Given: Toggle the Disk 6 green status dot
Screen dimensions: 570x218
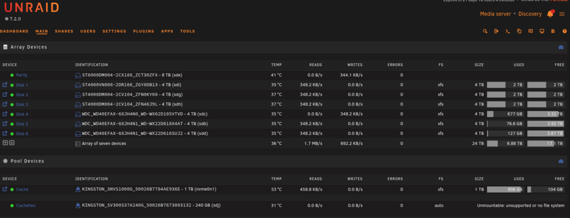Looking at the screenshot, I should point(12,134).
